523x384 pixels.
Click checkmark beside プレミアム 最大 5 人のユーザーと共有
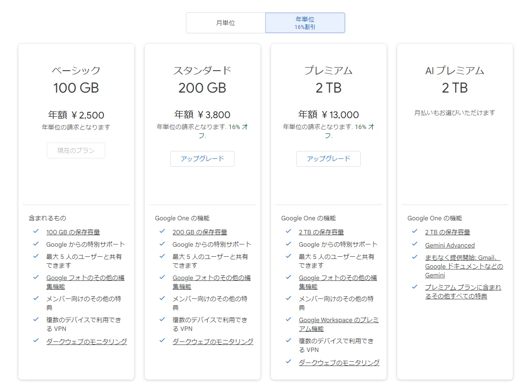click(x=288, y=256)
